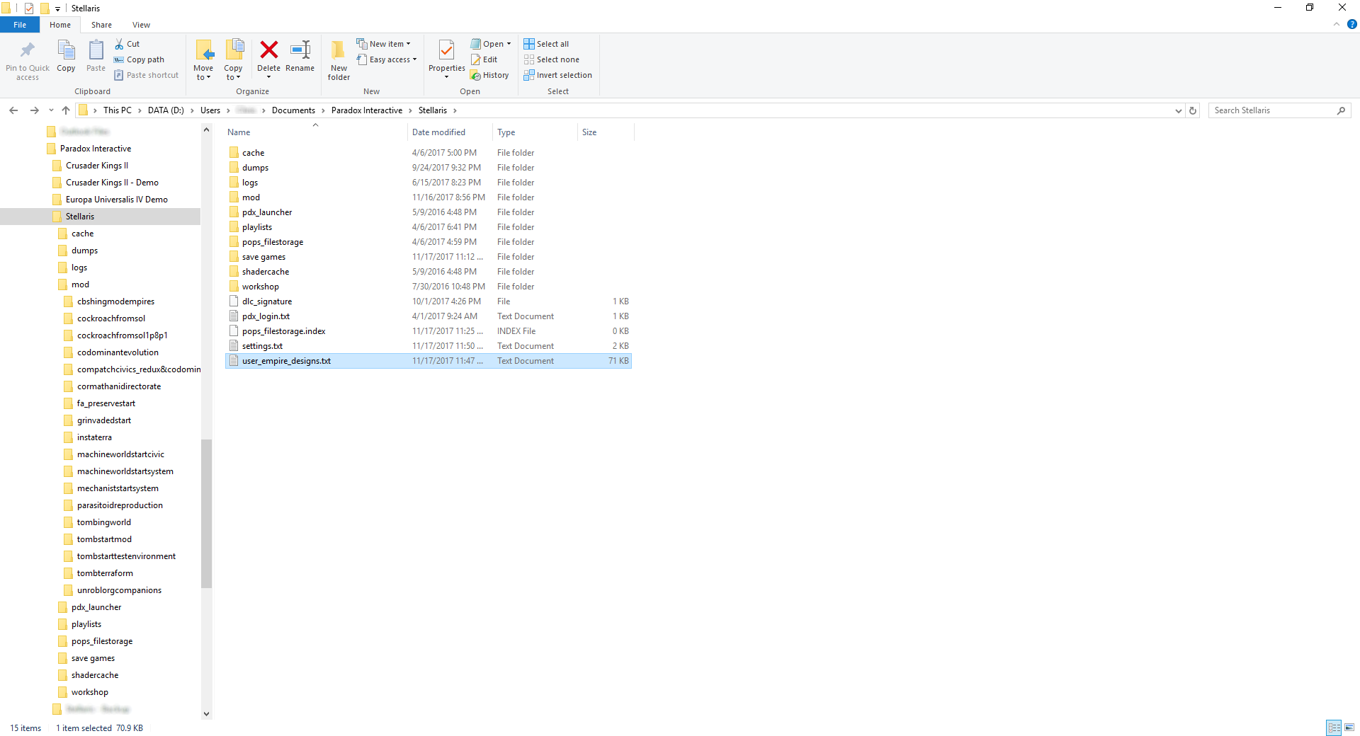Switch to the View ribbon tab
Viewport: 1360px width, 736px height.
click(141, 25)
